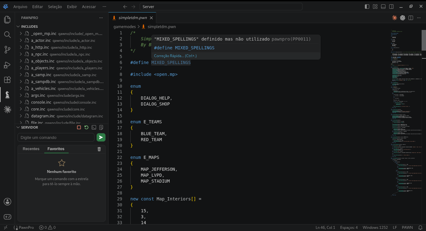
Task: Toggle the bottom panel visibility
Action: pos(383,7)
